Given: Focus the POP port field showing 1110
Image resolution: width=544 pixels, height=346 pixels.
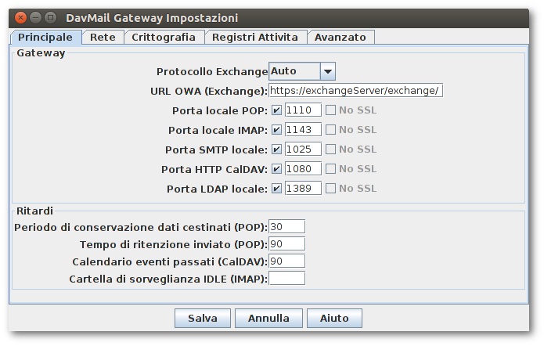Looking at the screenshot, I should point(303,110).
